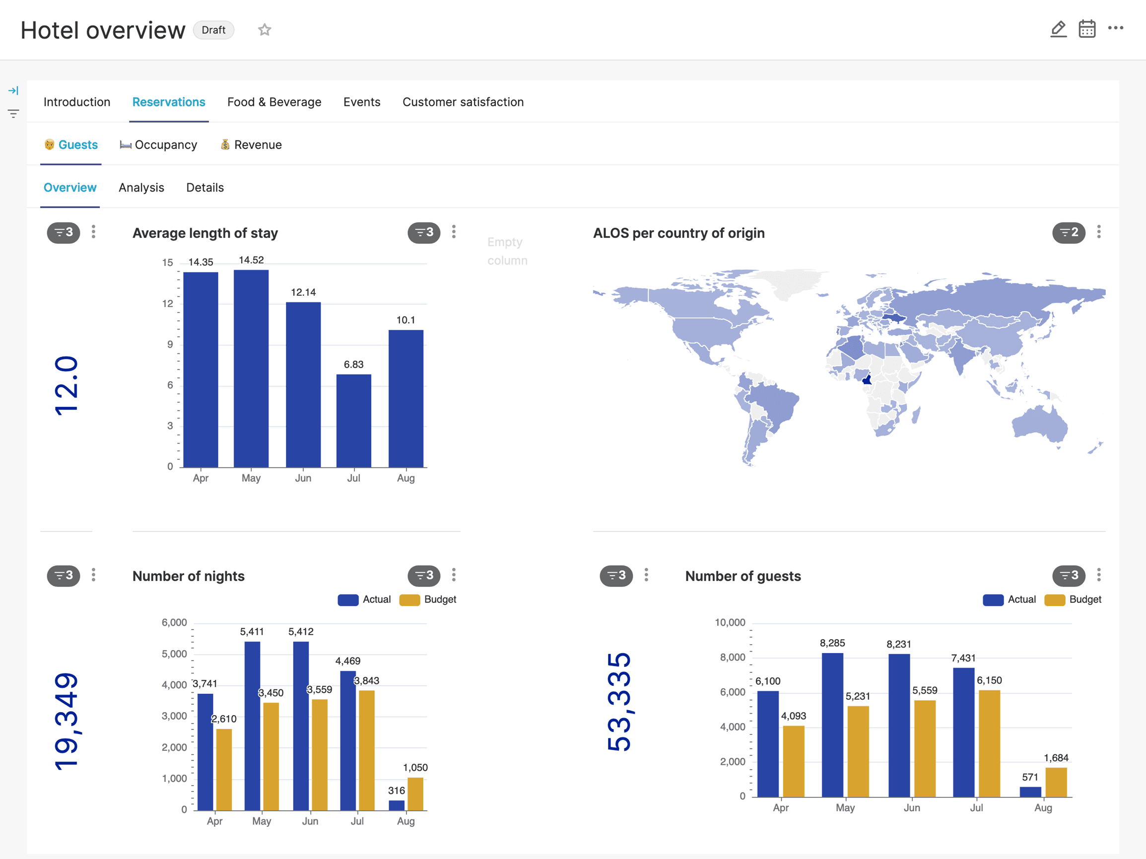
Task: Open kebab menu for ALOS per country map
Action: click(x=1098, y=232)
